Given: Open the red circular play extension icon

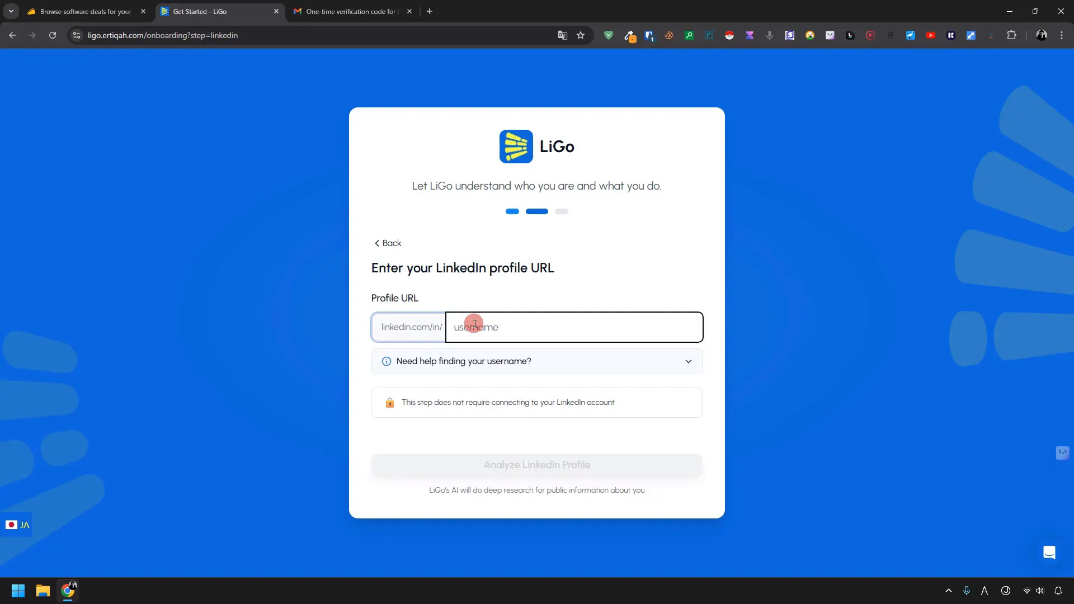Looking at the screenshot, I should click(x=870, y=35).
